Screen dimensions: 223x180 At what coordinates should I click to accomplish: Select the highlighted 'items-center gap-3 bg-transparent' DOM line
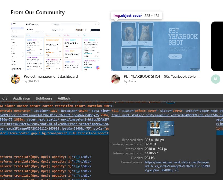pos(54,133)
